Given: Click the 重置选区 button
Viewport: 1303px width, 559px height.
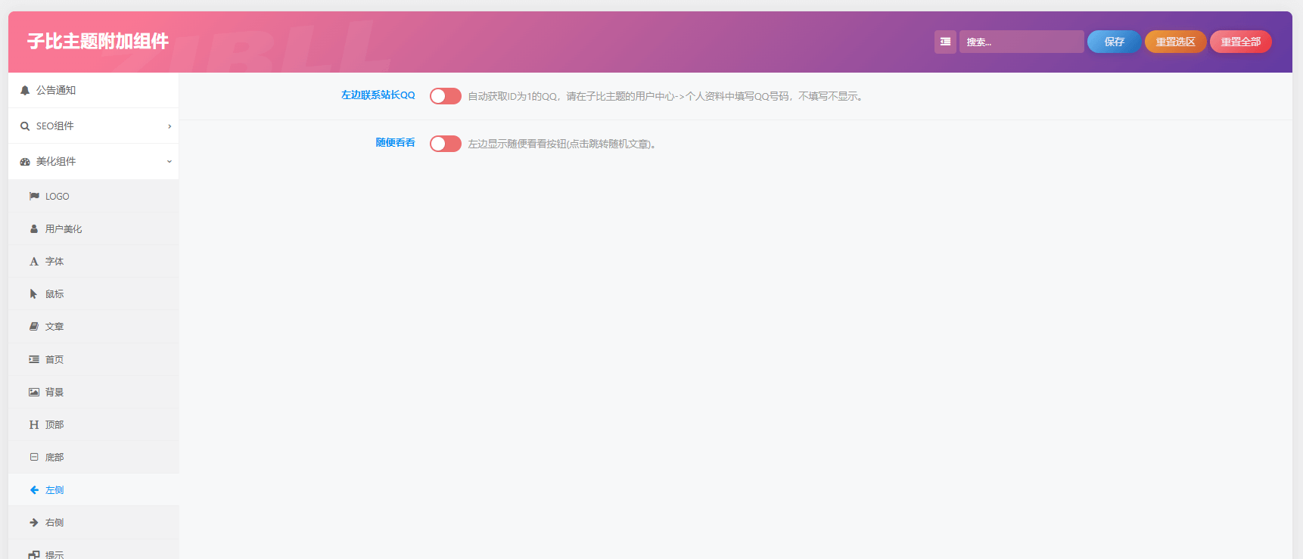Looking at the screenshot, I should pos(1175,42).
